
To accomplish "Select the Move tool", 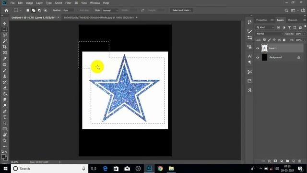I will (5, 24).
